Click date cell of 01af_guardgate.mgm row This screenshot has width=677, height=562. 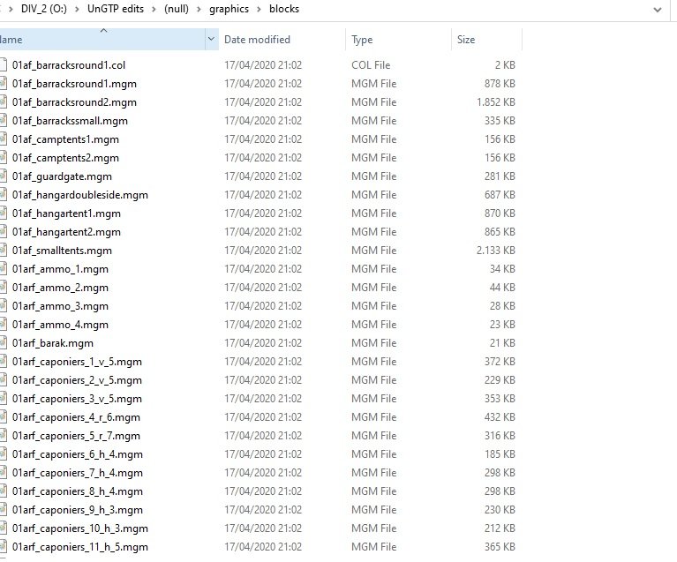(x=263, y=176)
